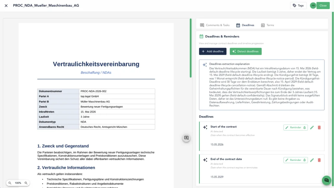Screen dimensions: 334x188
Task: Click the 2. Vertrauliche Informationen heading
Action: pyautogui.click(x=66, y=168)
